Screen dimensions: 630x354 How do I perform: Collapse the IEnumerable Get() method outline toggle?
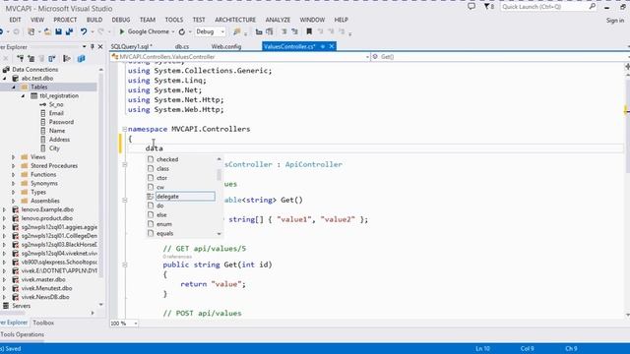tap(125, 200)
